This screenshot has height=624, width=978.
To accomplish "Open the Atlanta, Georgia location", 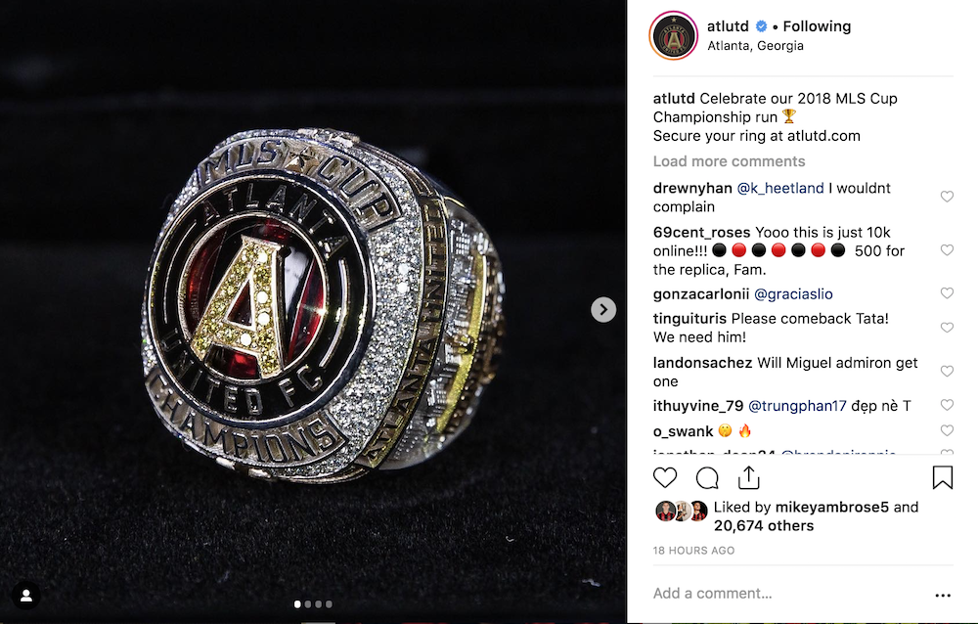I will click(755, 46).
